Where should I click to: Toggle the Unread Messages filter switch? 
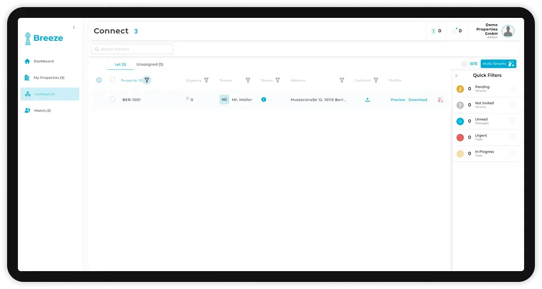[512, 121]
